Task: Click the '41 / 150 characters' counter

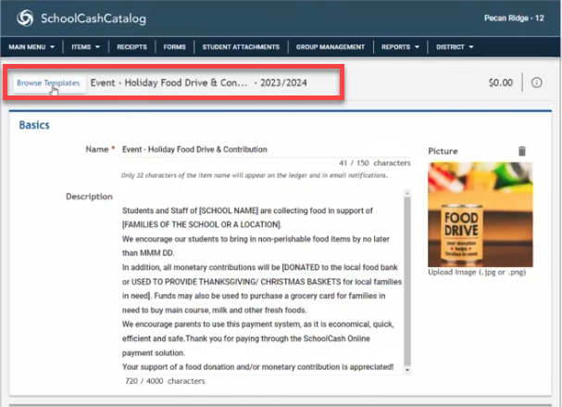Action: tap(375, 163)
